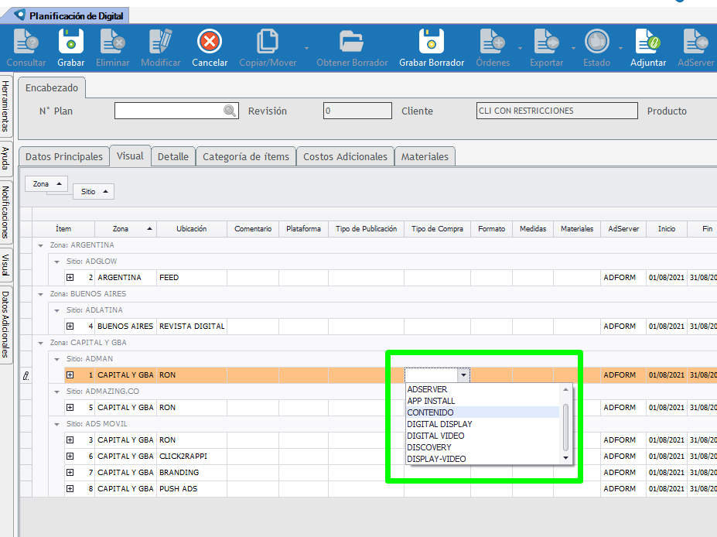The height and width of the screenshot is (537, 717).
Task: Expand row 4 REVISTA DIGITAL plus box
Action: (x=70, y=327)
